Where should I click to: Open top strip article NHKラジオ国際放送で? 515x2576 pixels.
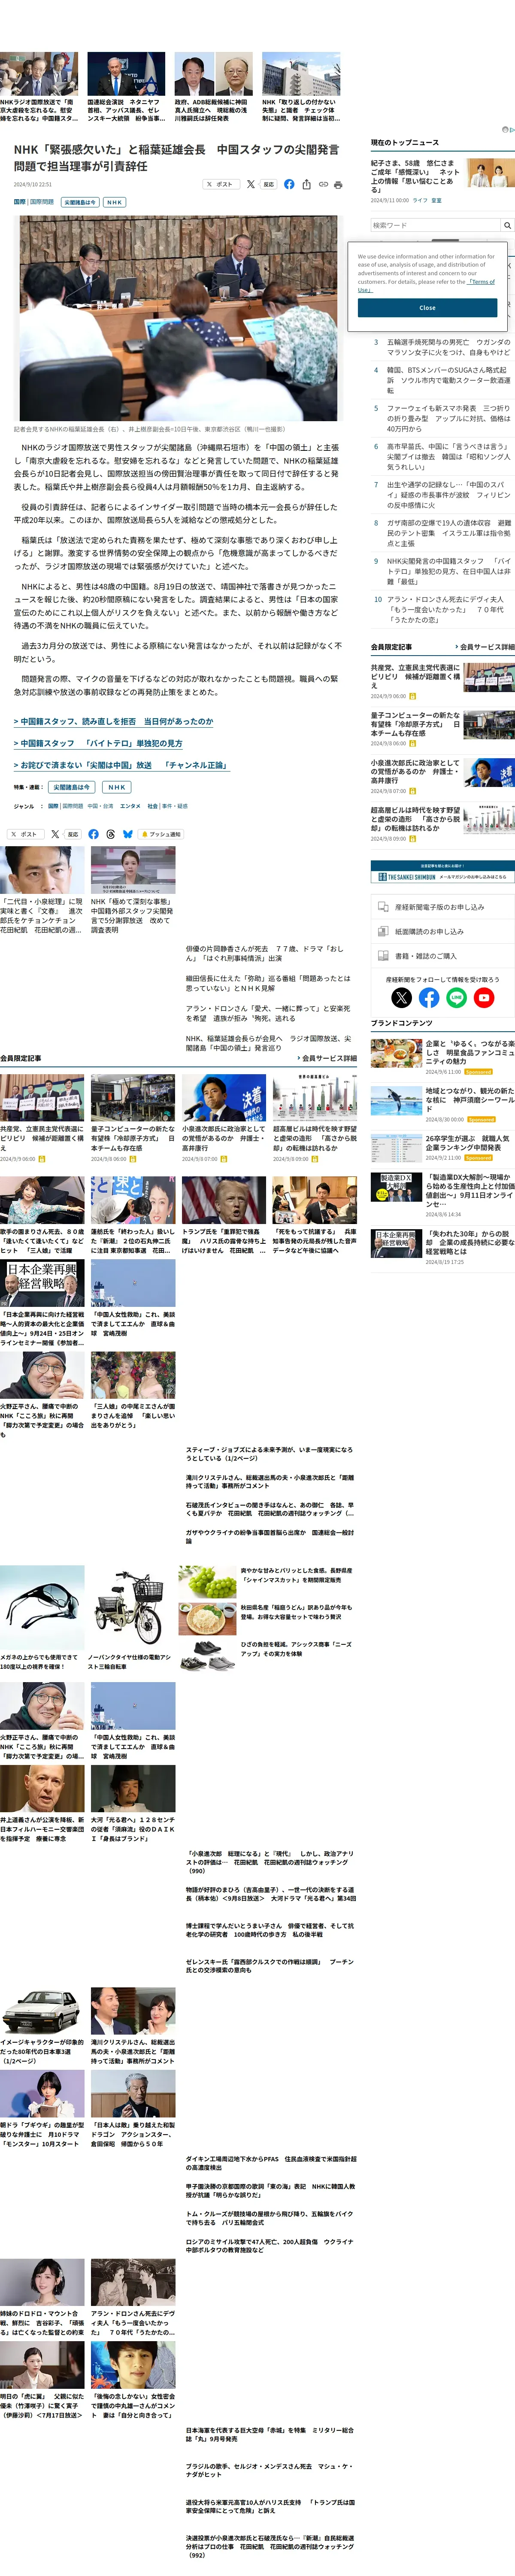click(39, 87)
